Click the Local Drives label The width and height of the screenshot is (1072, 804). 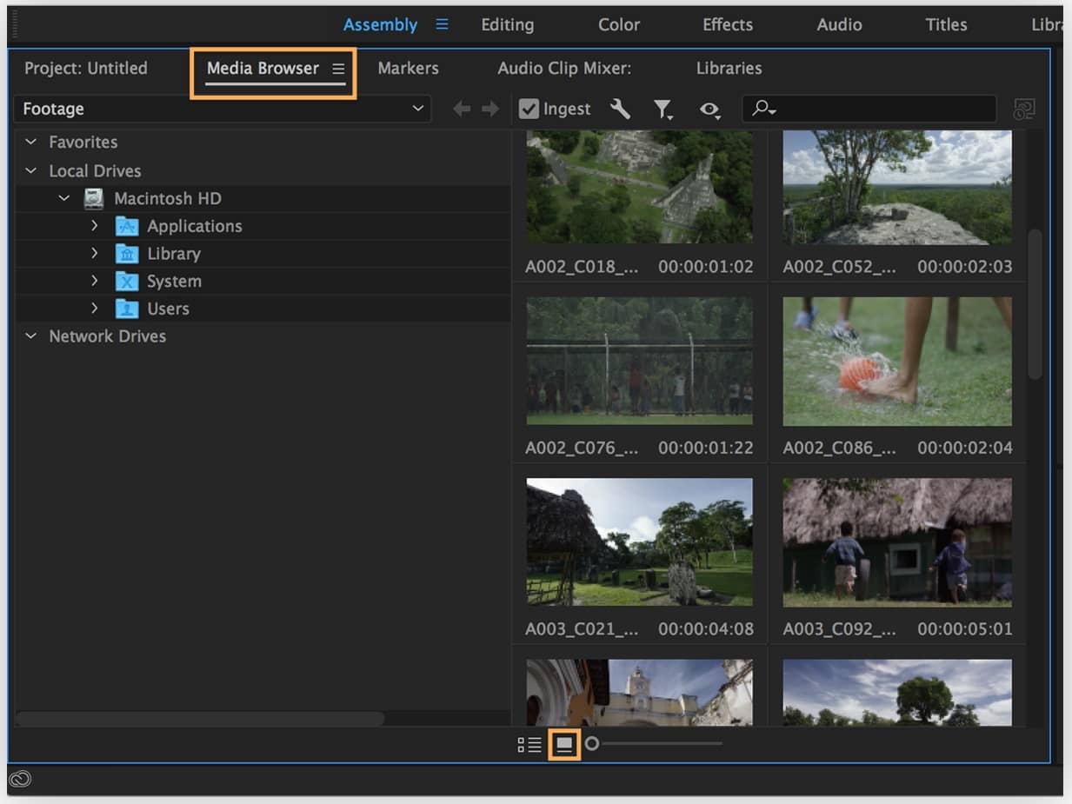(95, 170)
